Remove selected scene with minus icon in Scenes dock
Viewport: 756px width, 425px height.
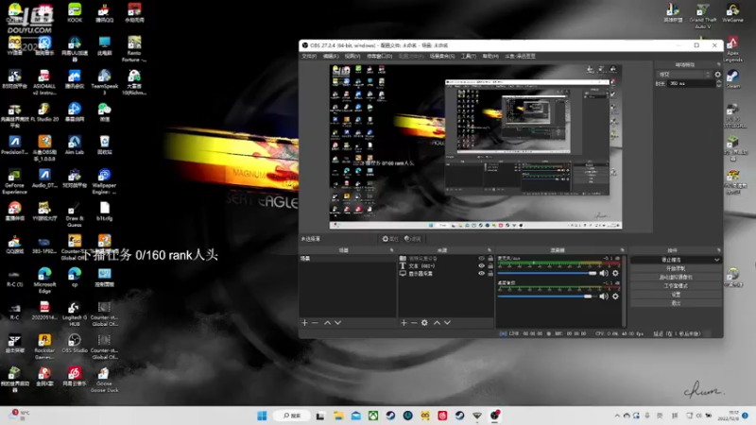click(316, 322)
